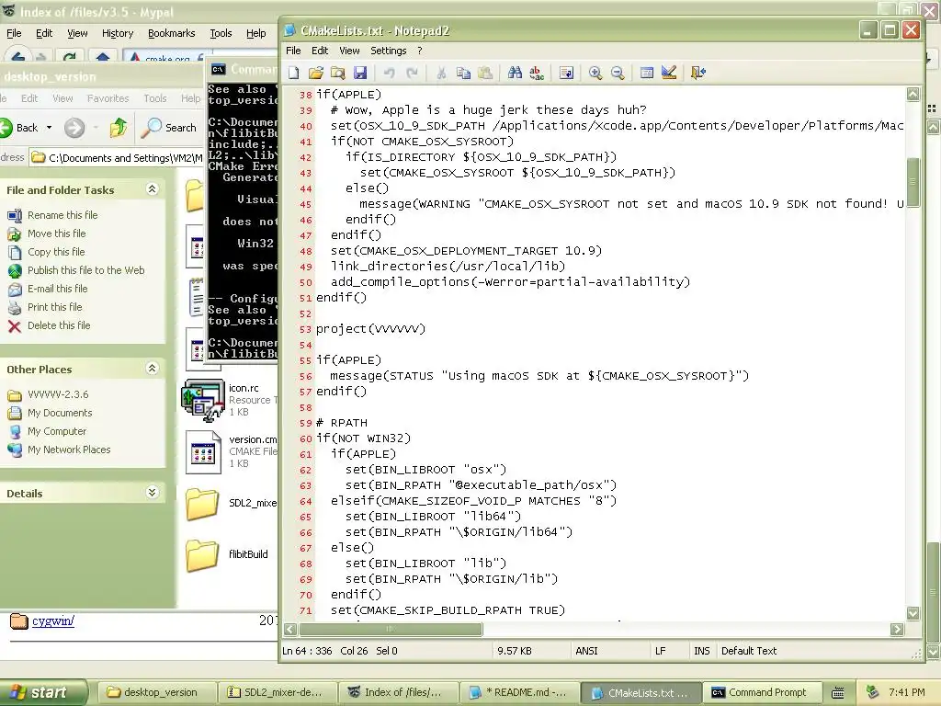This screenshot has height=706, width=941.
Task: Click scroll-right arrow of Notepad2 editor
Action: pos(897,629)
